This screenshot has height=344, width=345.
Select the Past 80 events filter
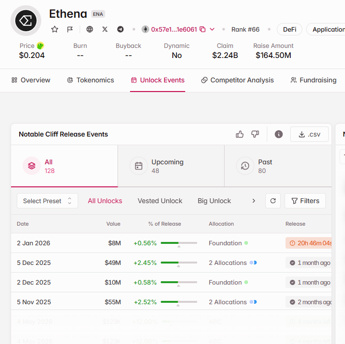coord(278,166)
